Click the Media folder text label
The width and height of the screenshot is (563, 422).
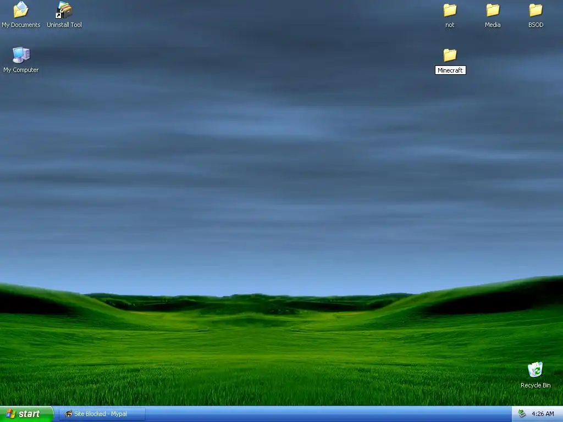point(493,25)
